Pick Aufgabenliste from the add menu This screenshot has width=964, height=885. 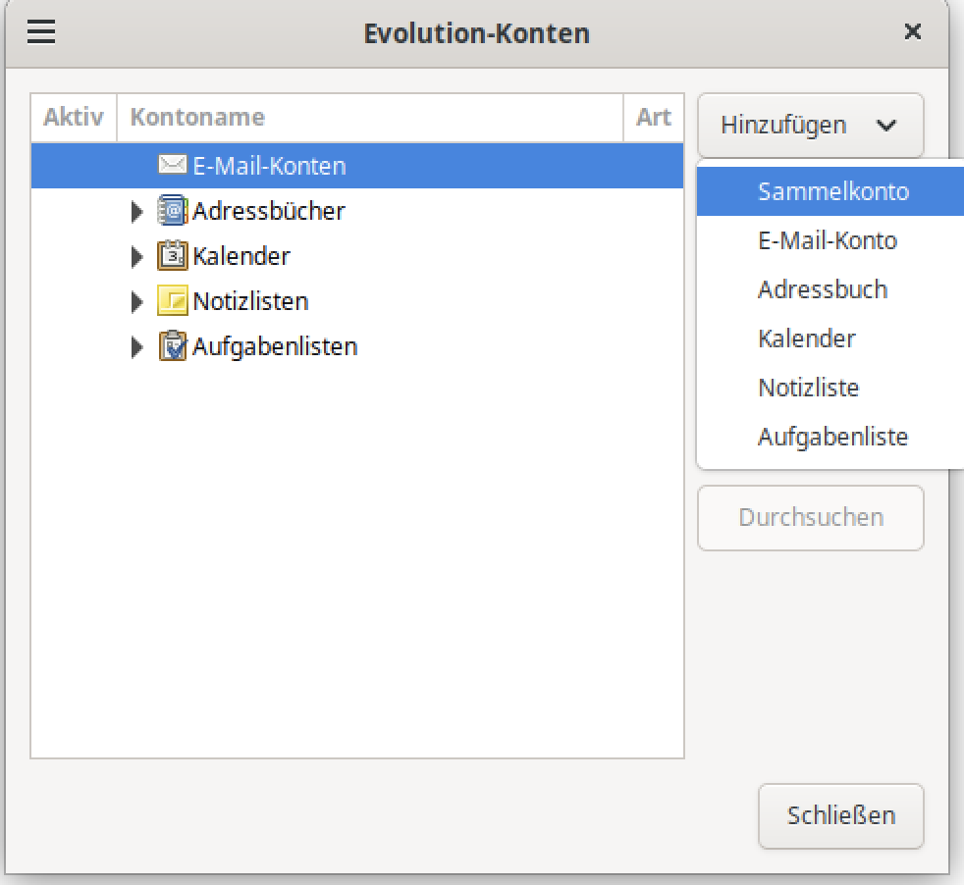click(832, 437)
